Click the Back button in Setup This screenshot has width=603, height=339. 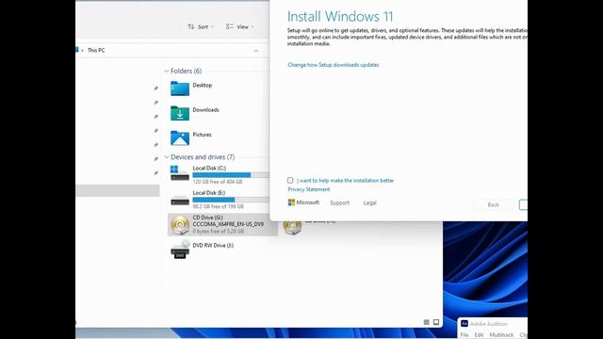click(x=493, y=205)
